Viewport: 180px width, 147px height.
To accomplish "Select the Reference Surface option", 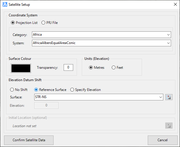I will click(36, 90).
